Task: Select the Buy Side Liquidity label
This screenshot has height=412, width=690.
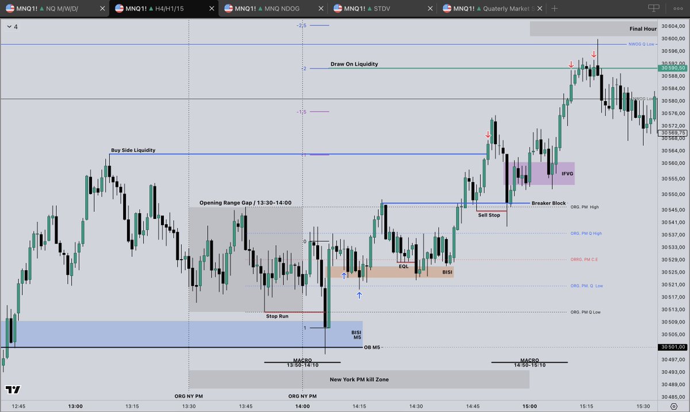Action: click(133, 150)
